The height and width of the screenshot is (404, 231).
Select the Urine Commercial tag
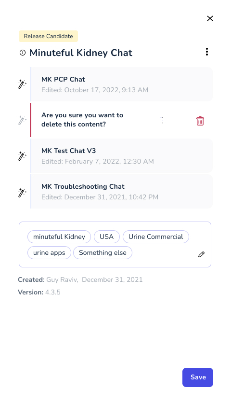coord(156,237)
